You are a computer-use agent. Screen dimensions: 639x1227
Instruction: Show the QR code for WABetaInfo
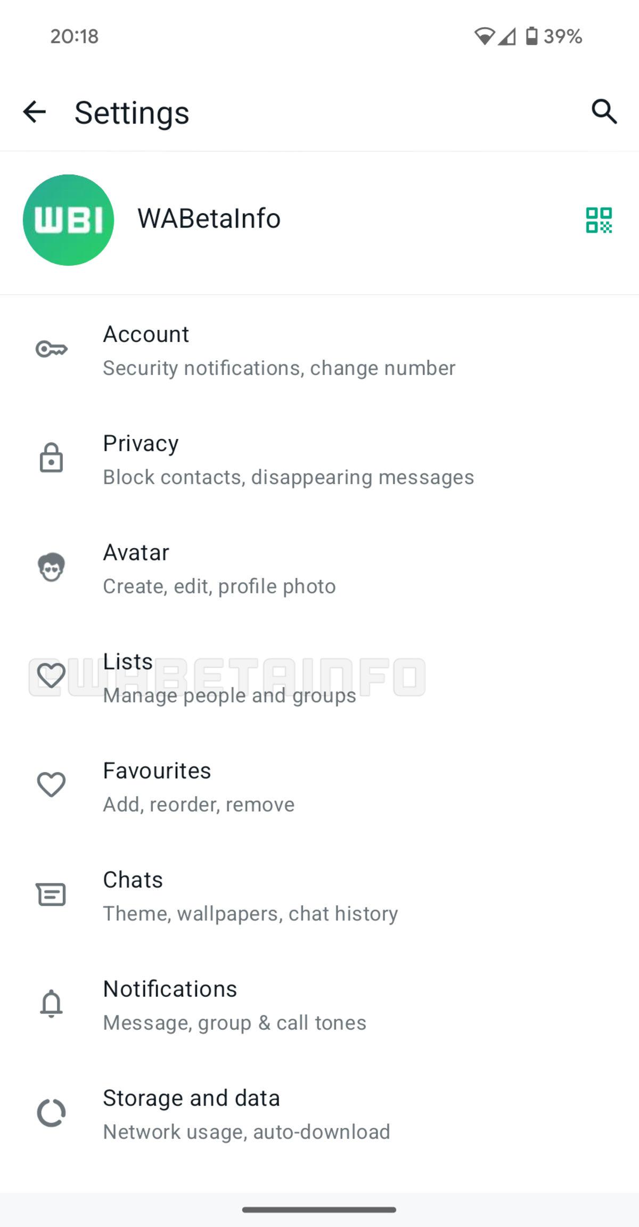(599, 220)
